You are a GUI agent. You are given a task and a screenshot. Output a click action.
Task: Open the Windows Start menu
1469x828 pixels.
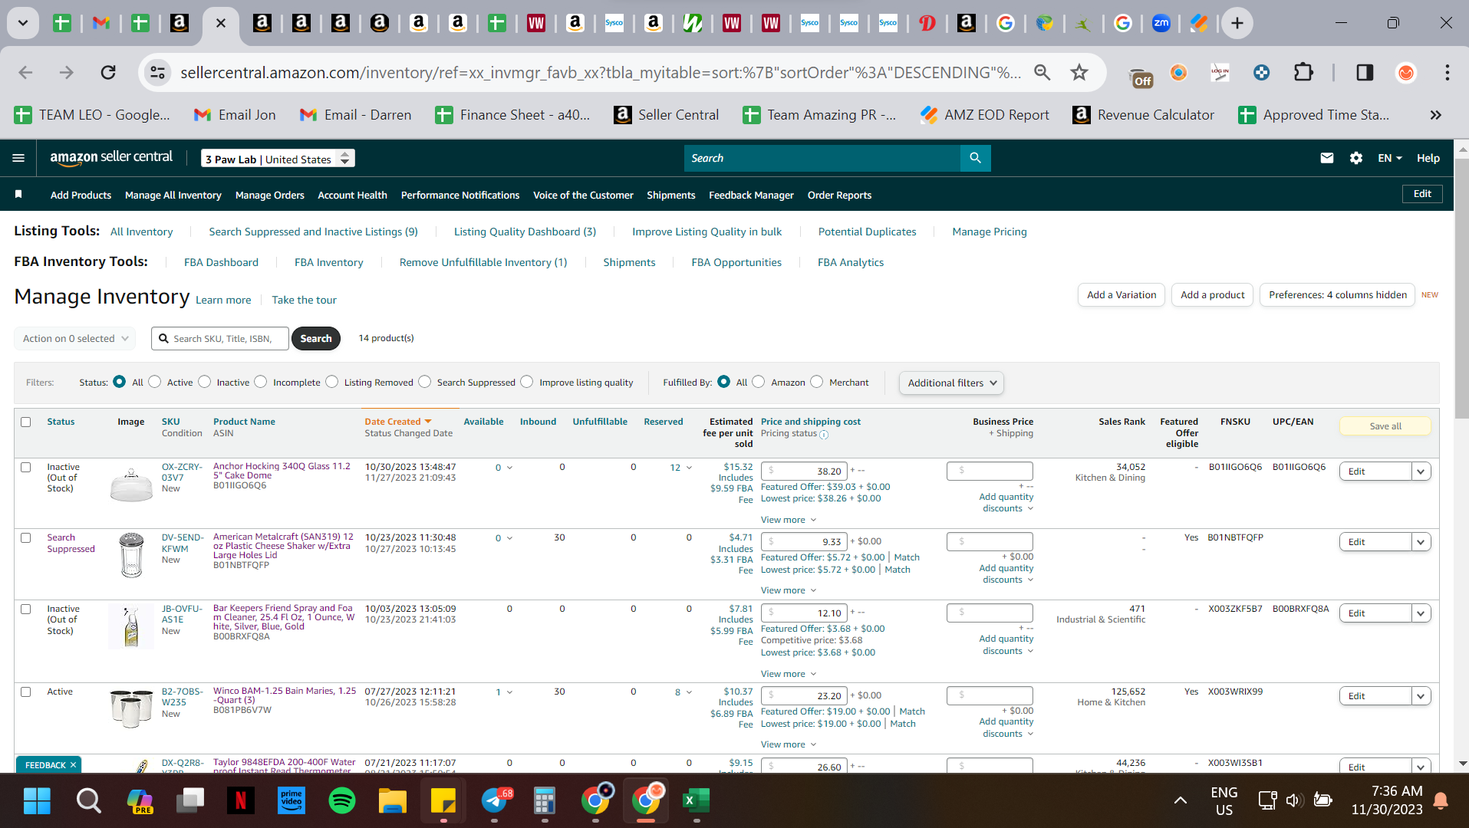point(37,800)
